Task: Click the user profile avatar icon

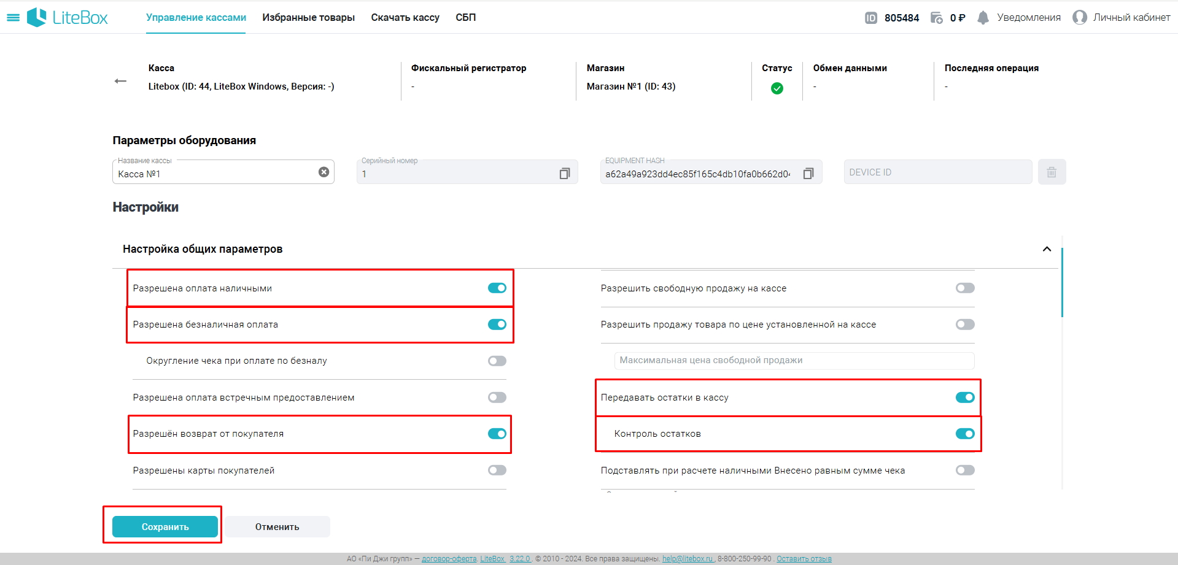Action: click(x=1080, y=17)
